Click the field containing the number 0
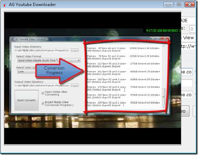Screen dimensions: 198x155 pos(192,29)
